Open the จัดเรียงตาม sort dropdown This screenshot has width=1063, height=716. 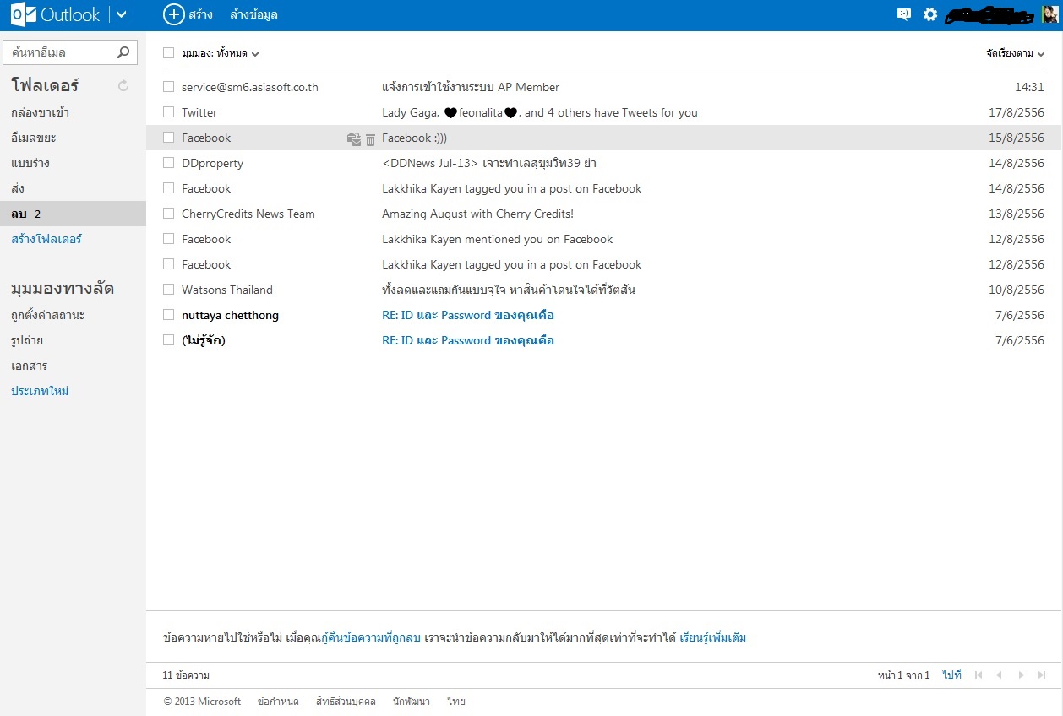click(x=1015, y=53)
